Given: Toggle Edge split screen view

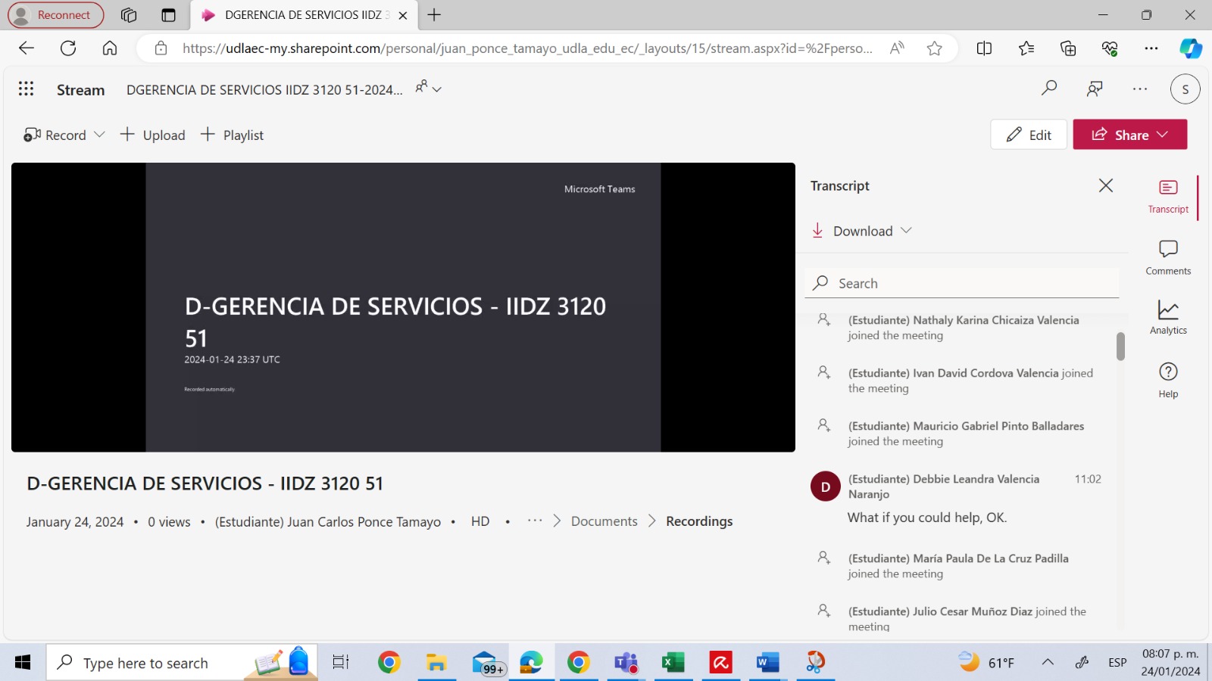Looking at the screenshot, I should [x=984, y=48].
